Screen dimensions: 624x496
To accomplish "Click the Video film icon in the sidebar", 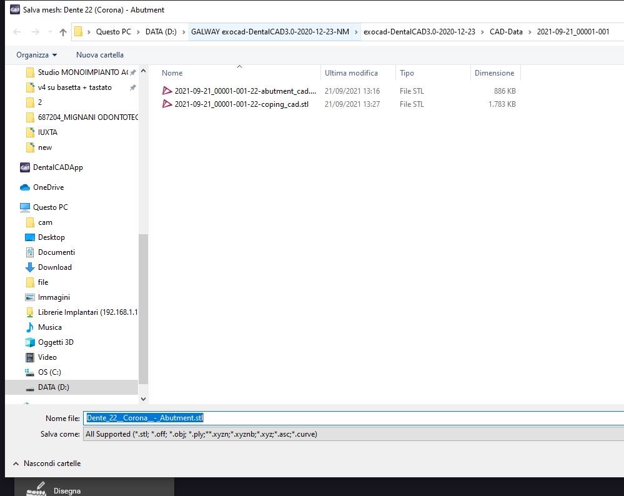I will [x=30, y=357].
